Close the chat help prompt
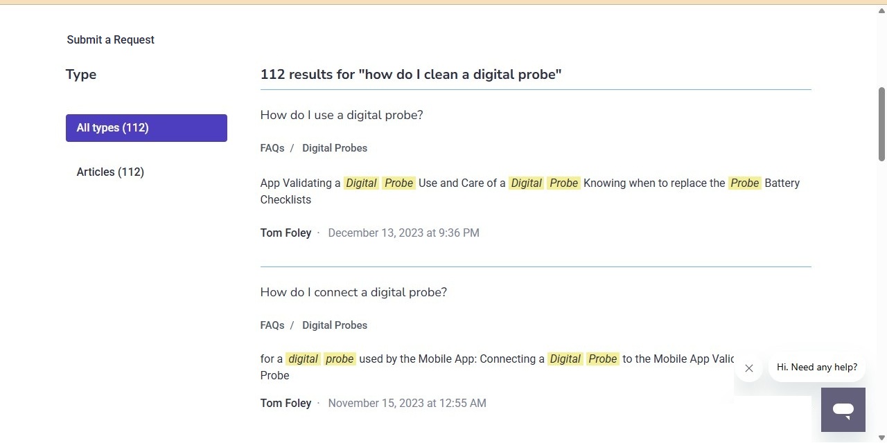Screen dimensions: 887x443 tap(748, 368)
